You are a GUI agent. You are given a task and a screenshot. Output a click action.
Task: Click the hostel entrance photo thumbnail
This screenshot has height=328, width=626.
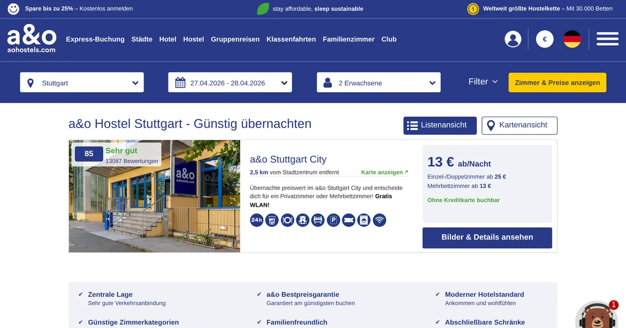click(x=154, y=196)
